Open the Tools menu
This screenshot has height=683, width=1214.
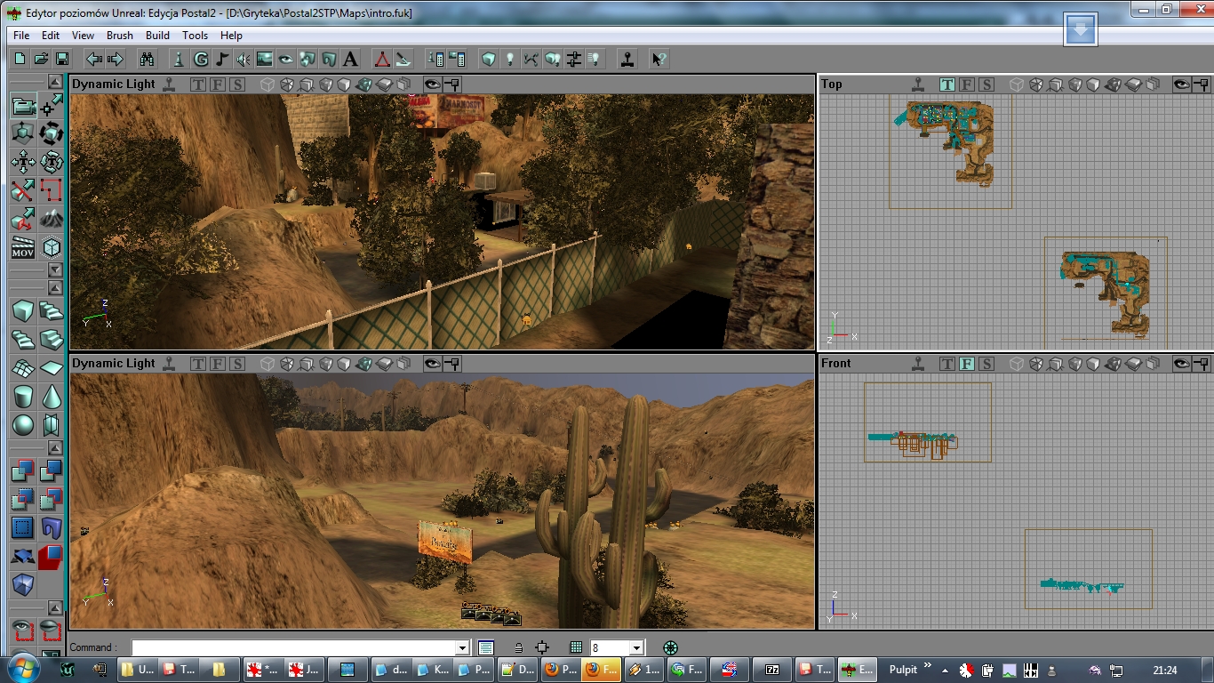(195, 36)
